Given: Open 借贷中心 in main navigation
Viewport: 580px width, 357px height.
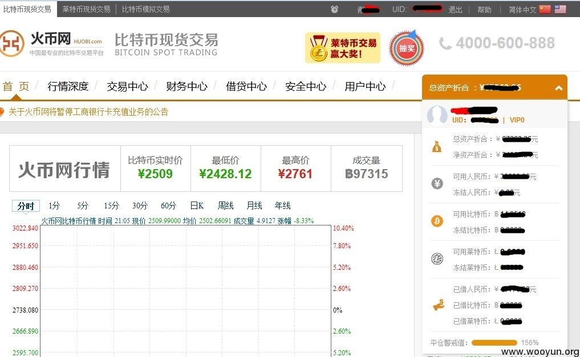Looking at the screenshot, I should point(246,87).
